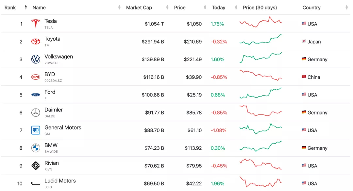
Task: Open the Lucid Motors company link
Action: point(60,181)
